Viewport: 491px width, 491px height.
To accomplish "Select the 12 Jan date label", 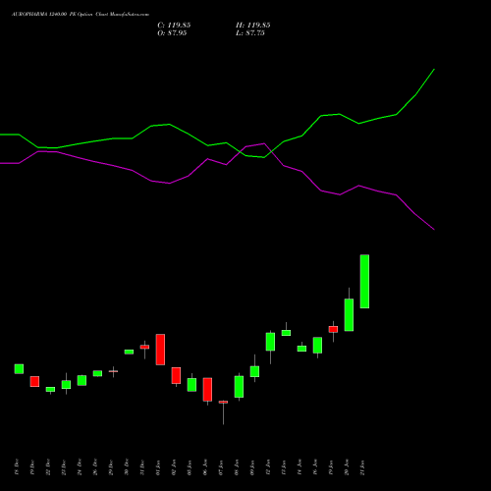I will click(268, 467).
